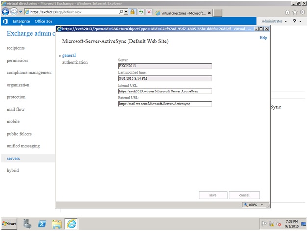
Task: Open the IE tools gear icon
Action: [x=302, y=12]
